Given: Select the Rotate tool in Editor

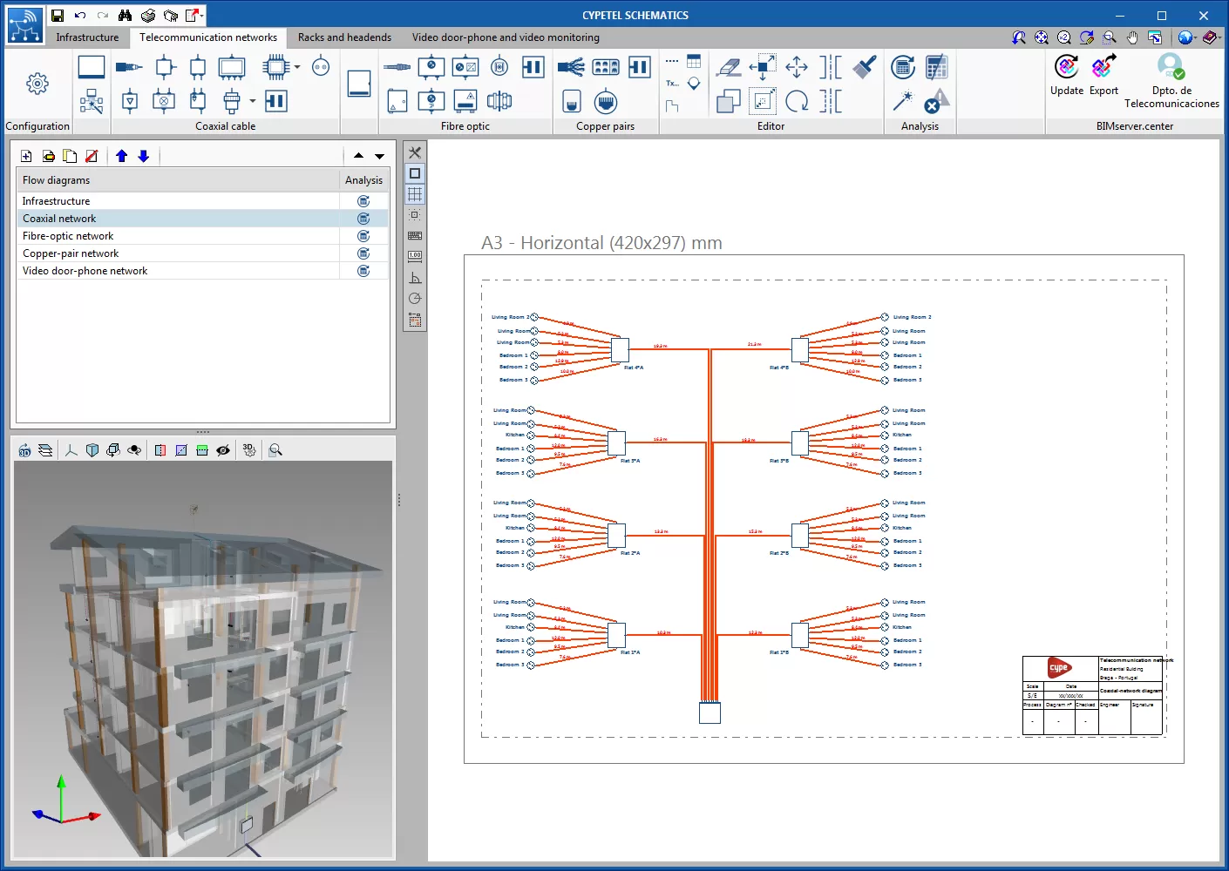Looking at the screenshot, I should pyautogui.click(x=797, y=102).
